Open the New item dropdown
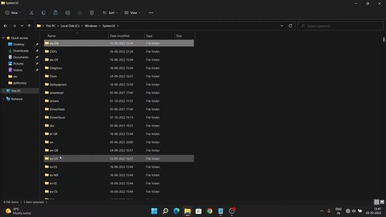 coord(13,13)
